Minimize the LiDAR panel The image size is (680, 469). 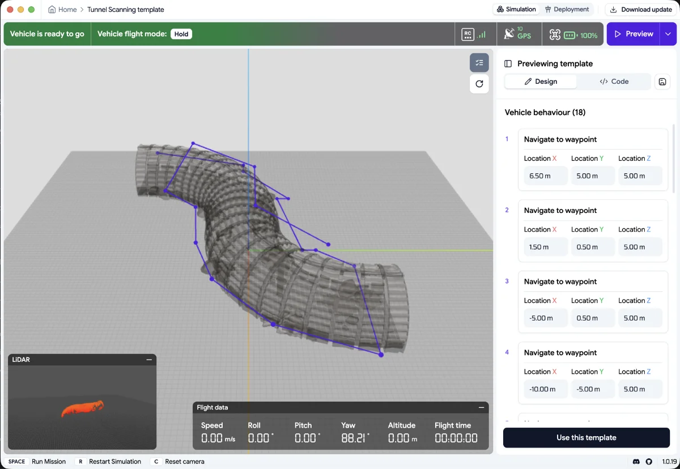[x=149, y=360]
